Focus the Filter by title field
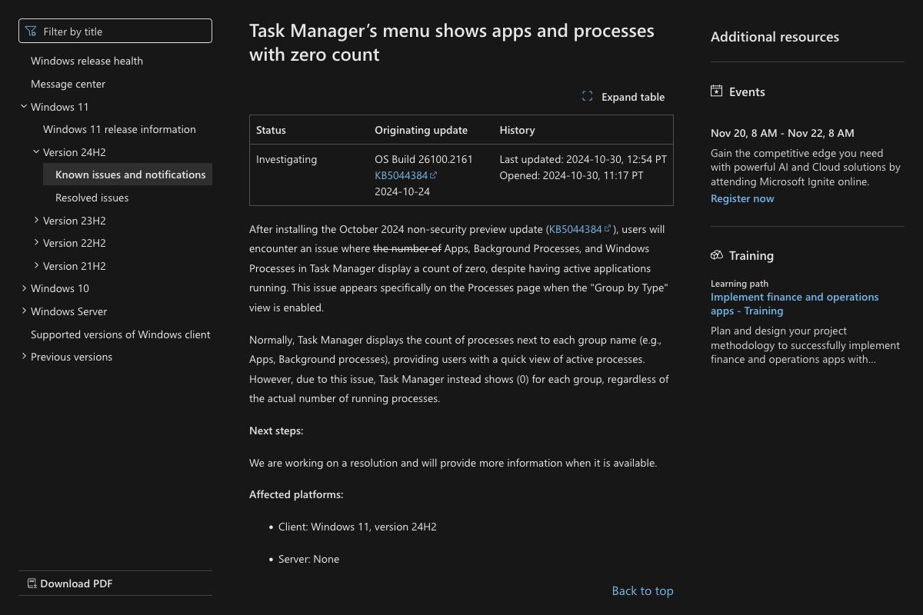Viewport: 923px width, 615px height. 115,31
